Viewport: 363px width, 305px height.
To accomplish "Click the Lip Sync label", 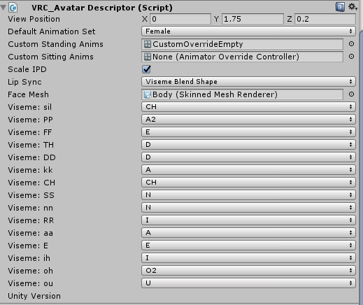I will [x=24, y=82].
